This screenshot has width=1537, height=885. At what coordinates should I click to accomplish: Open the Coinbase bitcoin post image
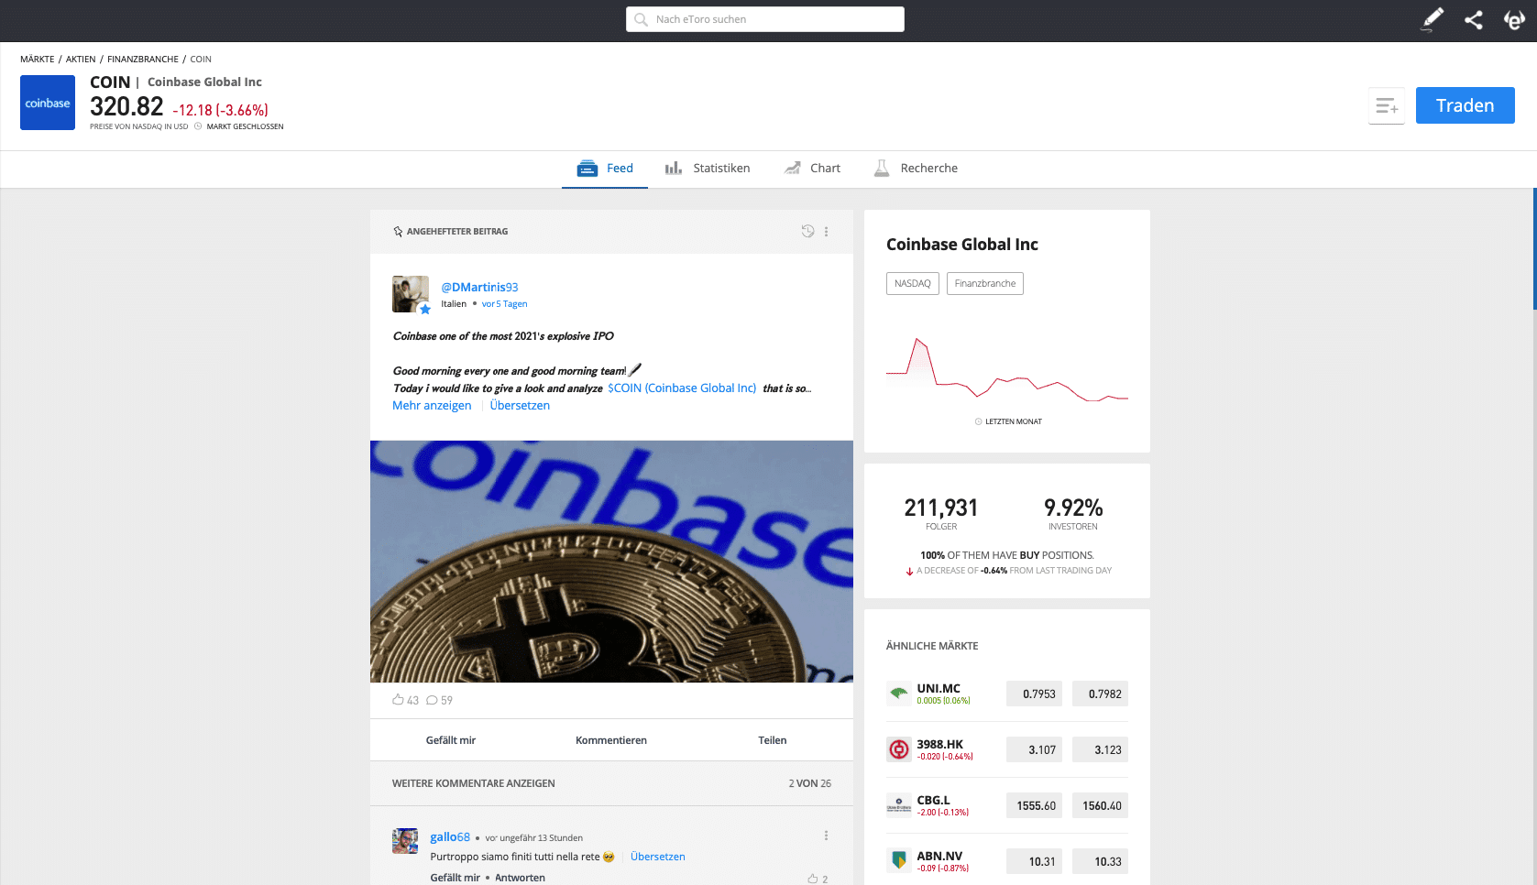611,562
